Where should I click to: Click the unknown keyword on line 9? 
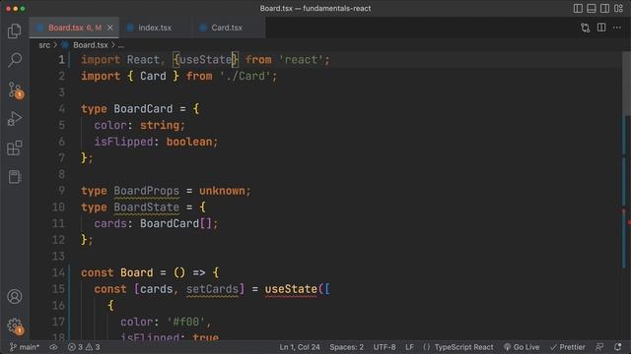coord(222,191)
